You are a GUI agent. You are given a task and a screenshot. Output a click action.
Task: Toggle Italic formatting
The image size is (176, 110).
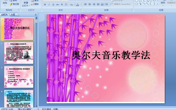pos(49,5)
